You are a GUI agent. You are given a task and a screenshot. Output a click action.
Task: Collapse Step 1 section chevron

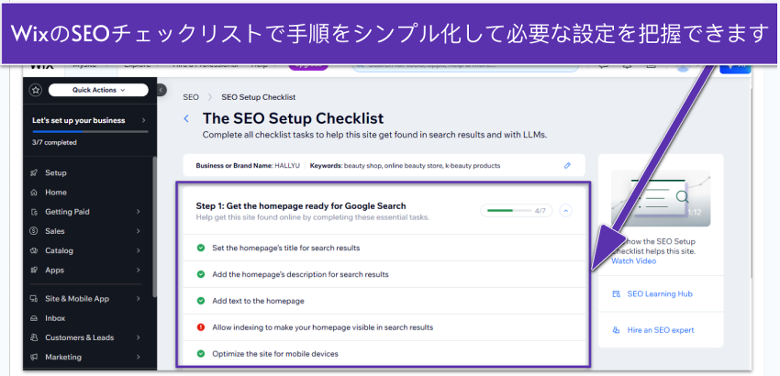[565, 211]
